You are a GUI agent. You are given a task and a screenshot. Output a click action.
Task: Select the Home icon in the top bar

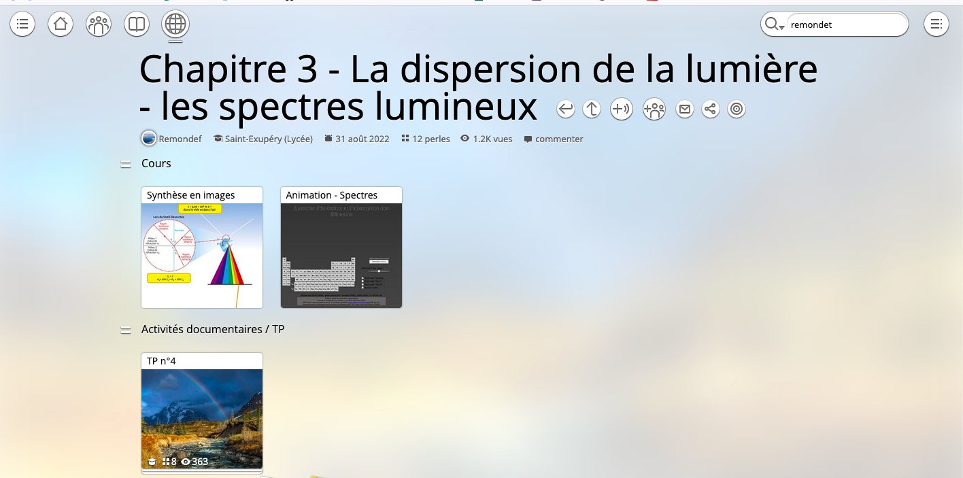pyautogui.click(x=60, y=24)
